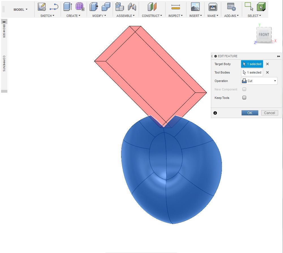
Task: Click the 3D Print icon under Make
Action: click(x=213, y=6)
